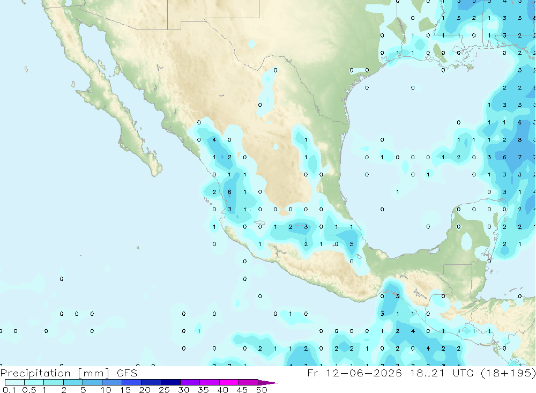Click the 1–2 mm legend swatch

click(53, 382)
